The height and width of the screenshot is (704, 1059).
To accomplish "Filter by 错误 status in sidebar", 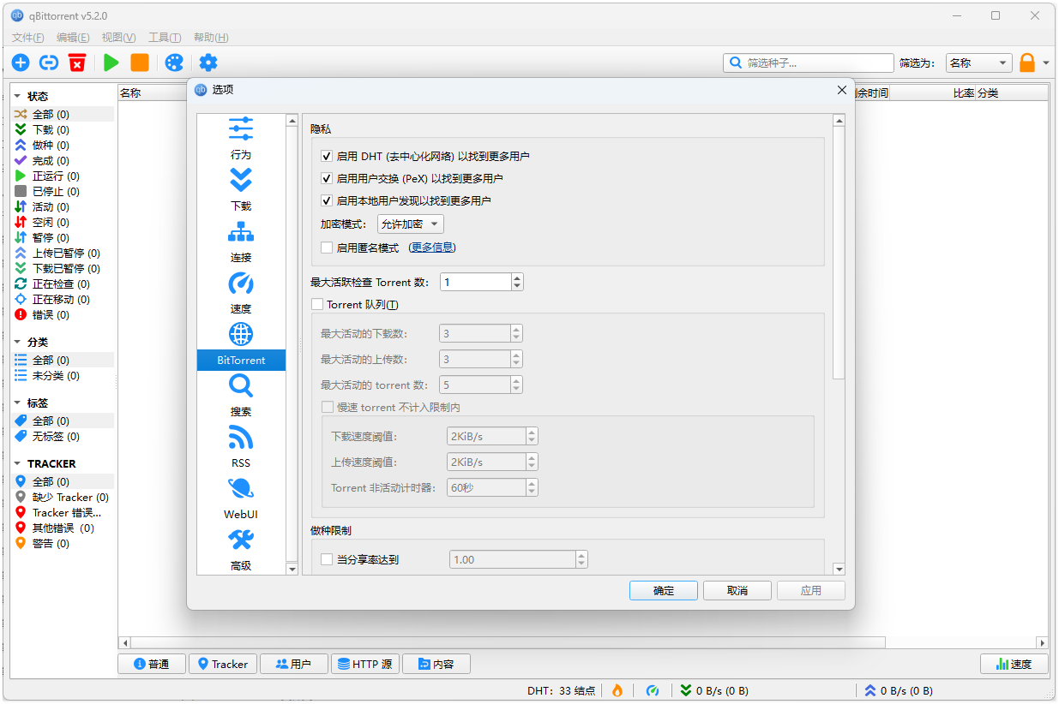I will 62,314.
